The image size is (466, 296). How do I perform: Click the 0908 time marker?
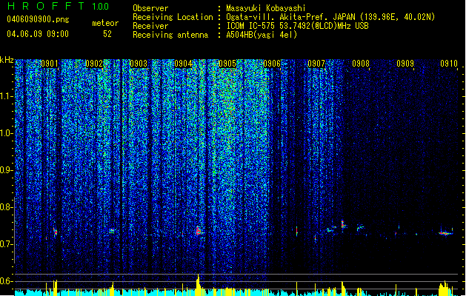(361, 64)
